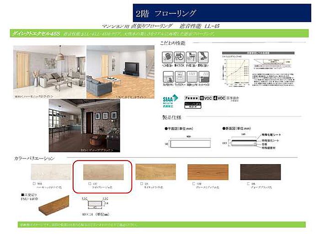Open the dark brick-wall room photo
This screenshot has height=234, width=320.
84,125
